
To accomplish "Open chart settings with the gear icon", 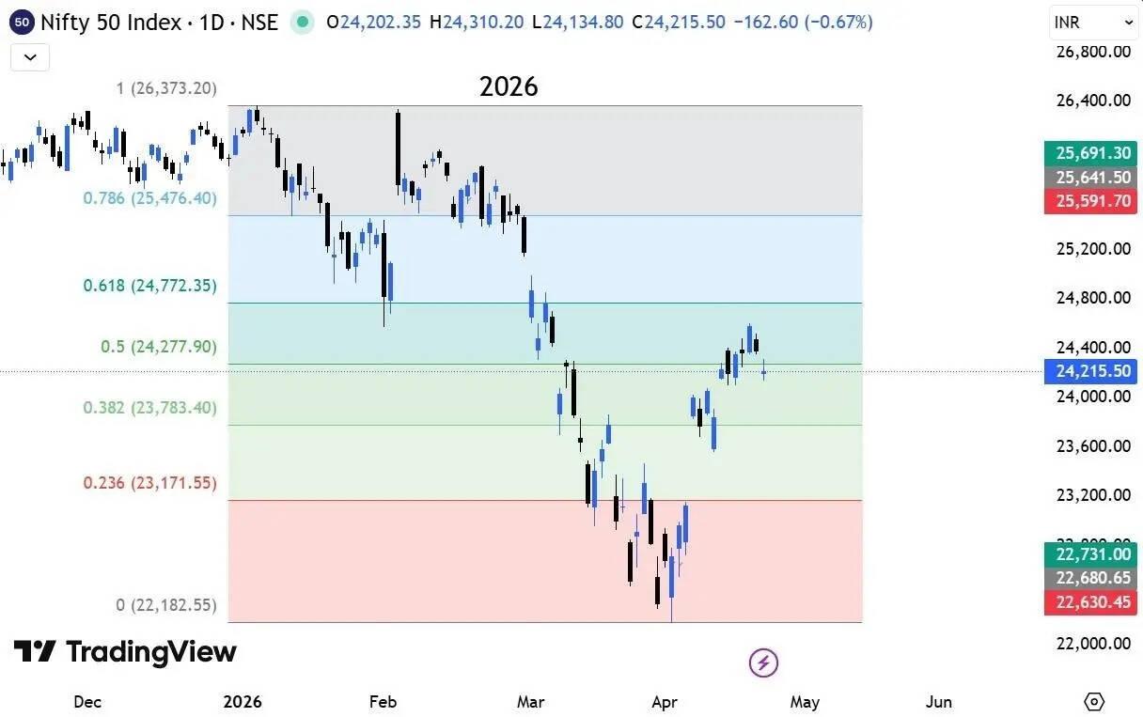I will (x=1093, y=701).
